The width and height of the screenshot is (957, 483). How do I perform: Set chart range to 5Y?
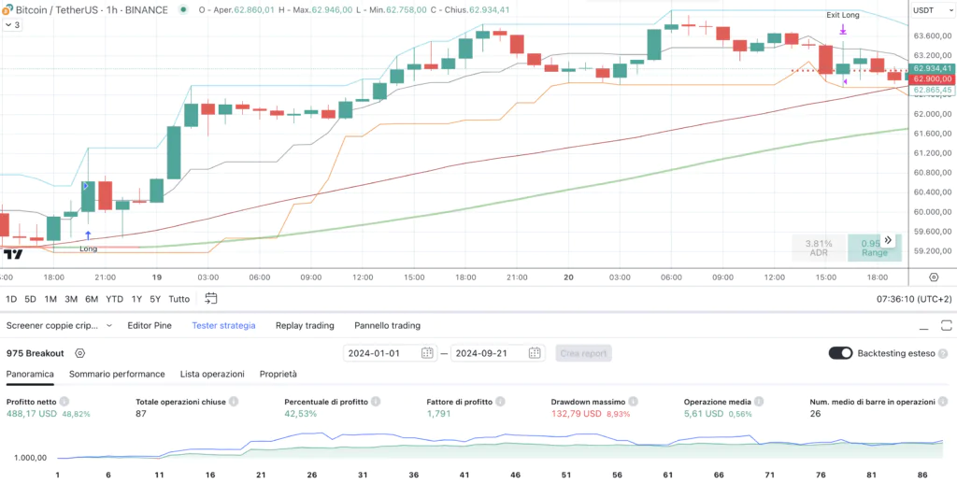pos(156,299)
